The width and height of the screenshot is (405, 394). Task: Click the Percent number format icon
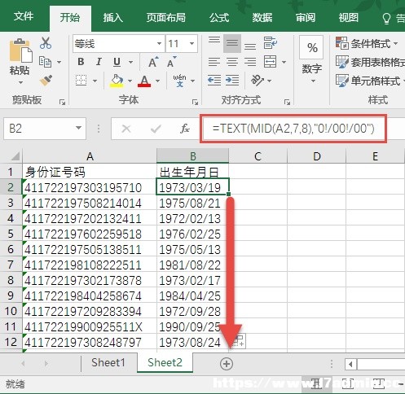311,48
